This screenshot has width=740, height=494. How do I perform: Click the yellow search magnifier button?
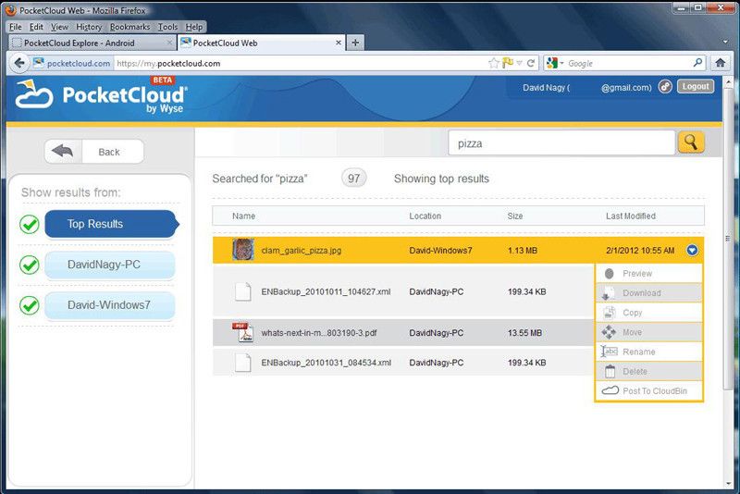coord(691,142)
